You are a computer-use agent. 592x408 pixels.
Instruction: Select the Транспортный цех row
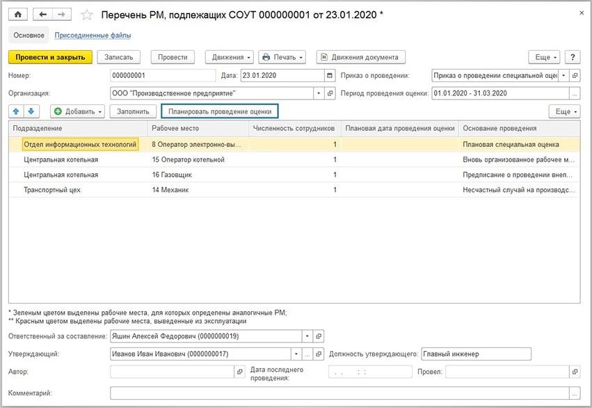point(294,190)
